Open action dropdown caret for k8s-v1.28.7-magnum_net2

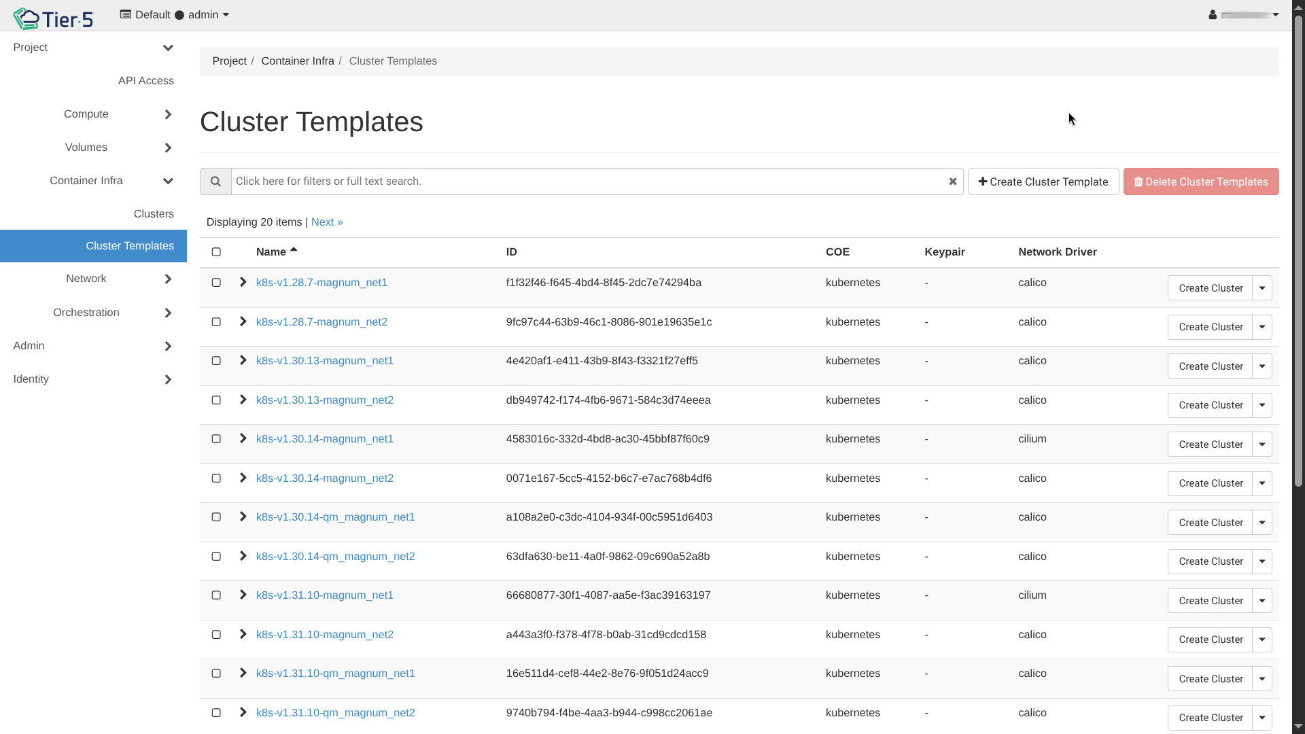(1262, 327)
